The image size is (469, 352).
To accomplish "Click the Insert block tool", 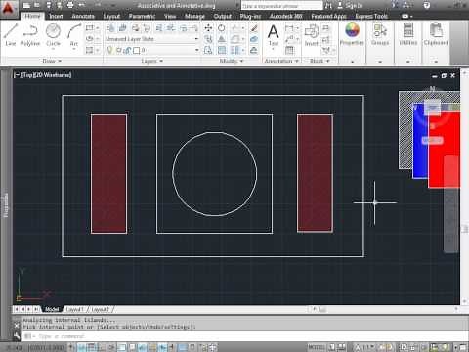I will [312, 35].
